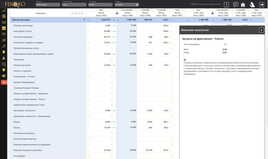
Task: Click sigma icon beside 1 095 334
Action: click(x=213, y=20)
